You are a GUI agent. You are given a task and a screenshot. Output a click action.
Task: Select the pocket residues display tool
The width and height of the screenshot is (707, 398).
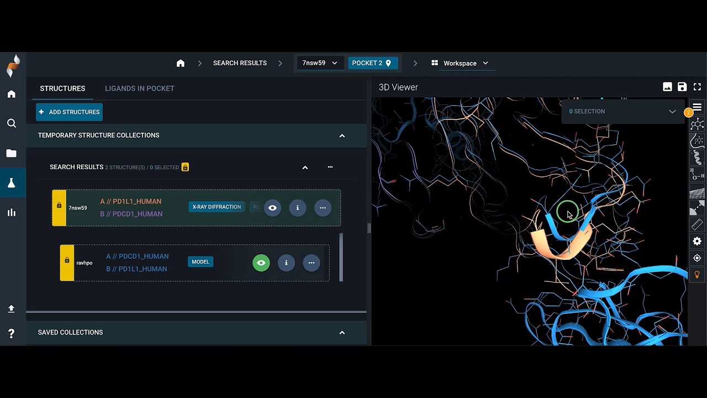[697, 140]
